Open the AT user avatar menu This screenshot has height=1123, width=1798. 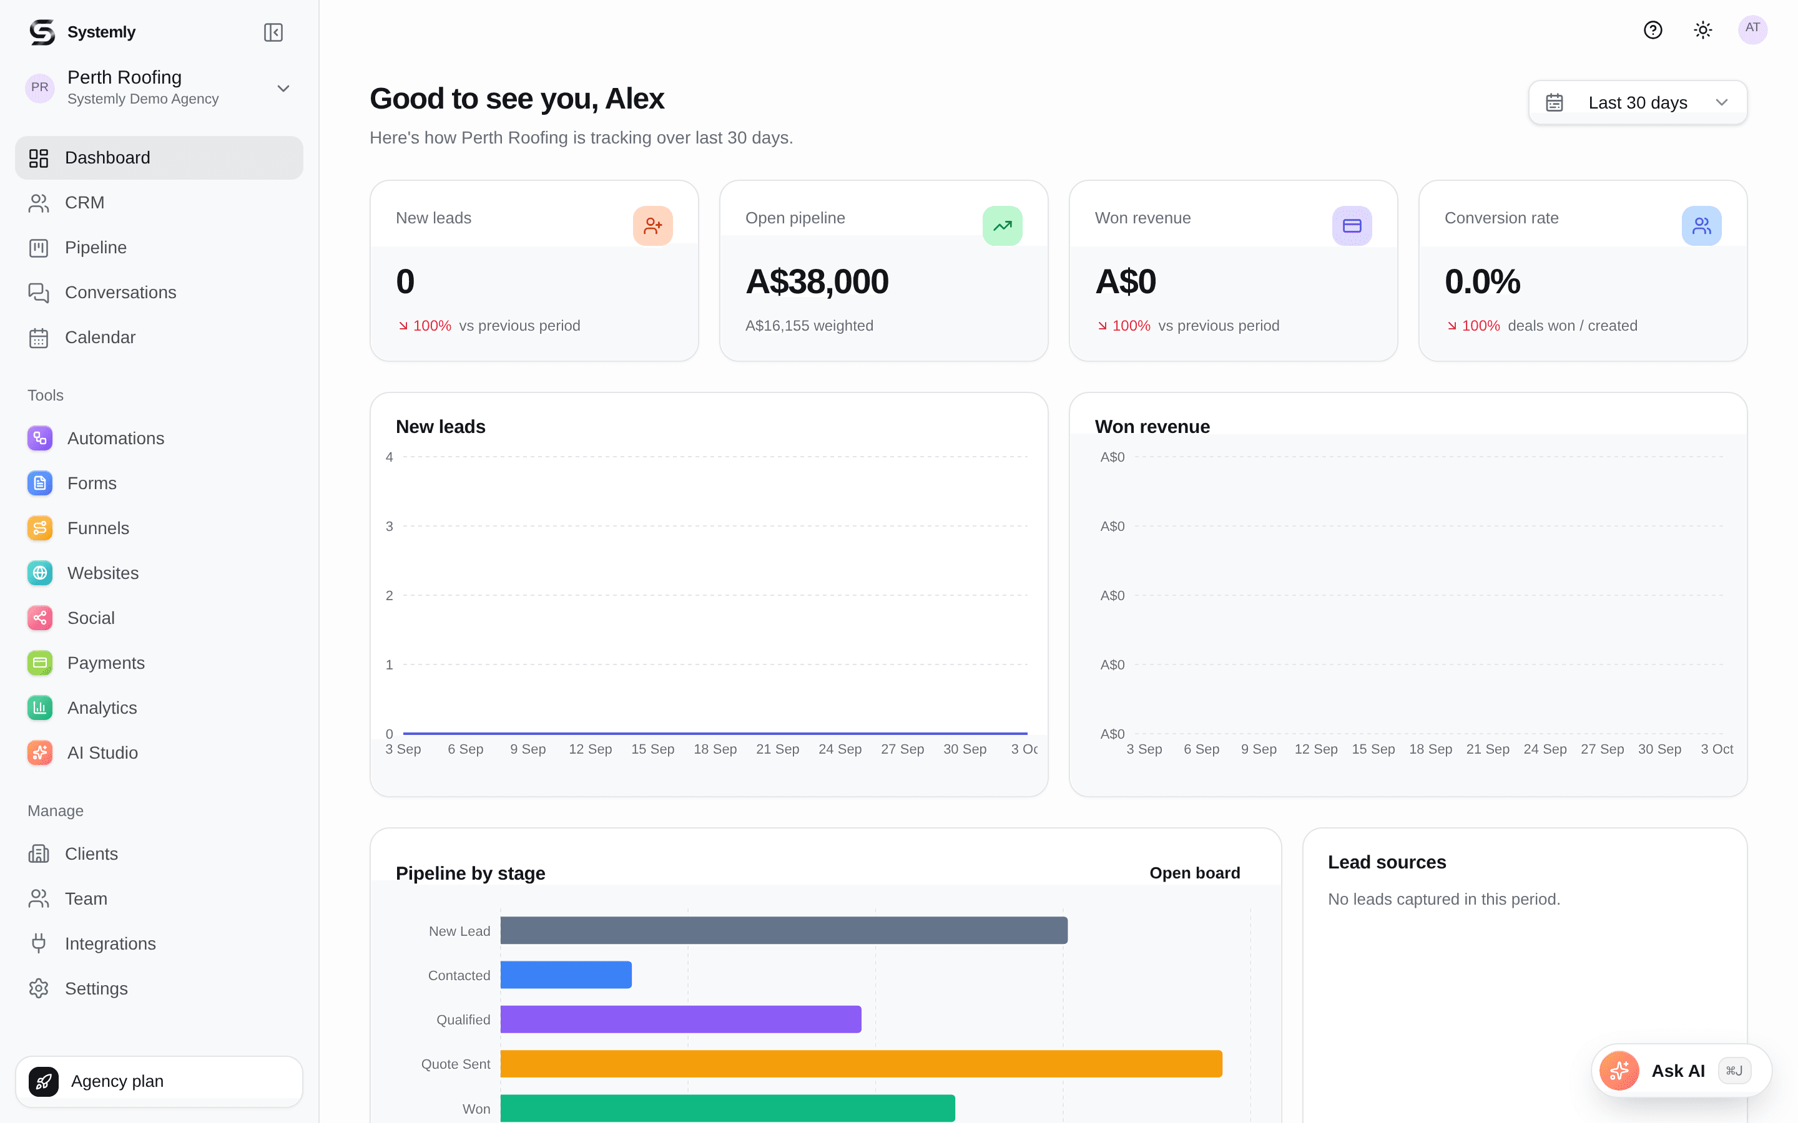1752,30
